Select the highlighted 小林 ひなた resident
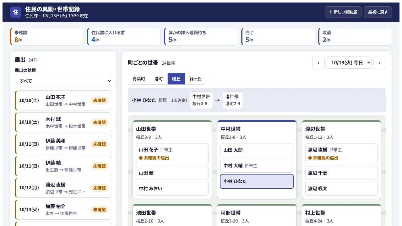 coord(257,181)
